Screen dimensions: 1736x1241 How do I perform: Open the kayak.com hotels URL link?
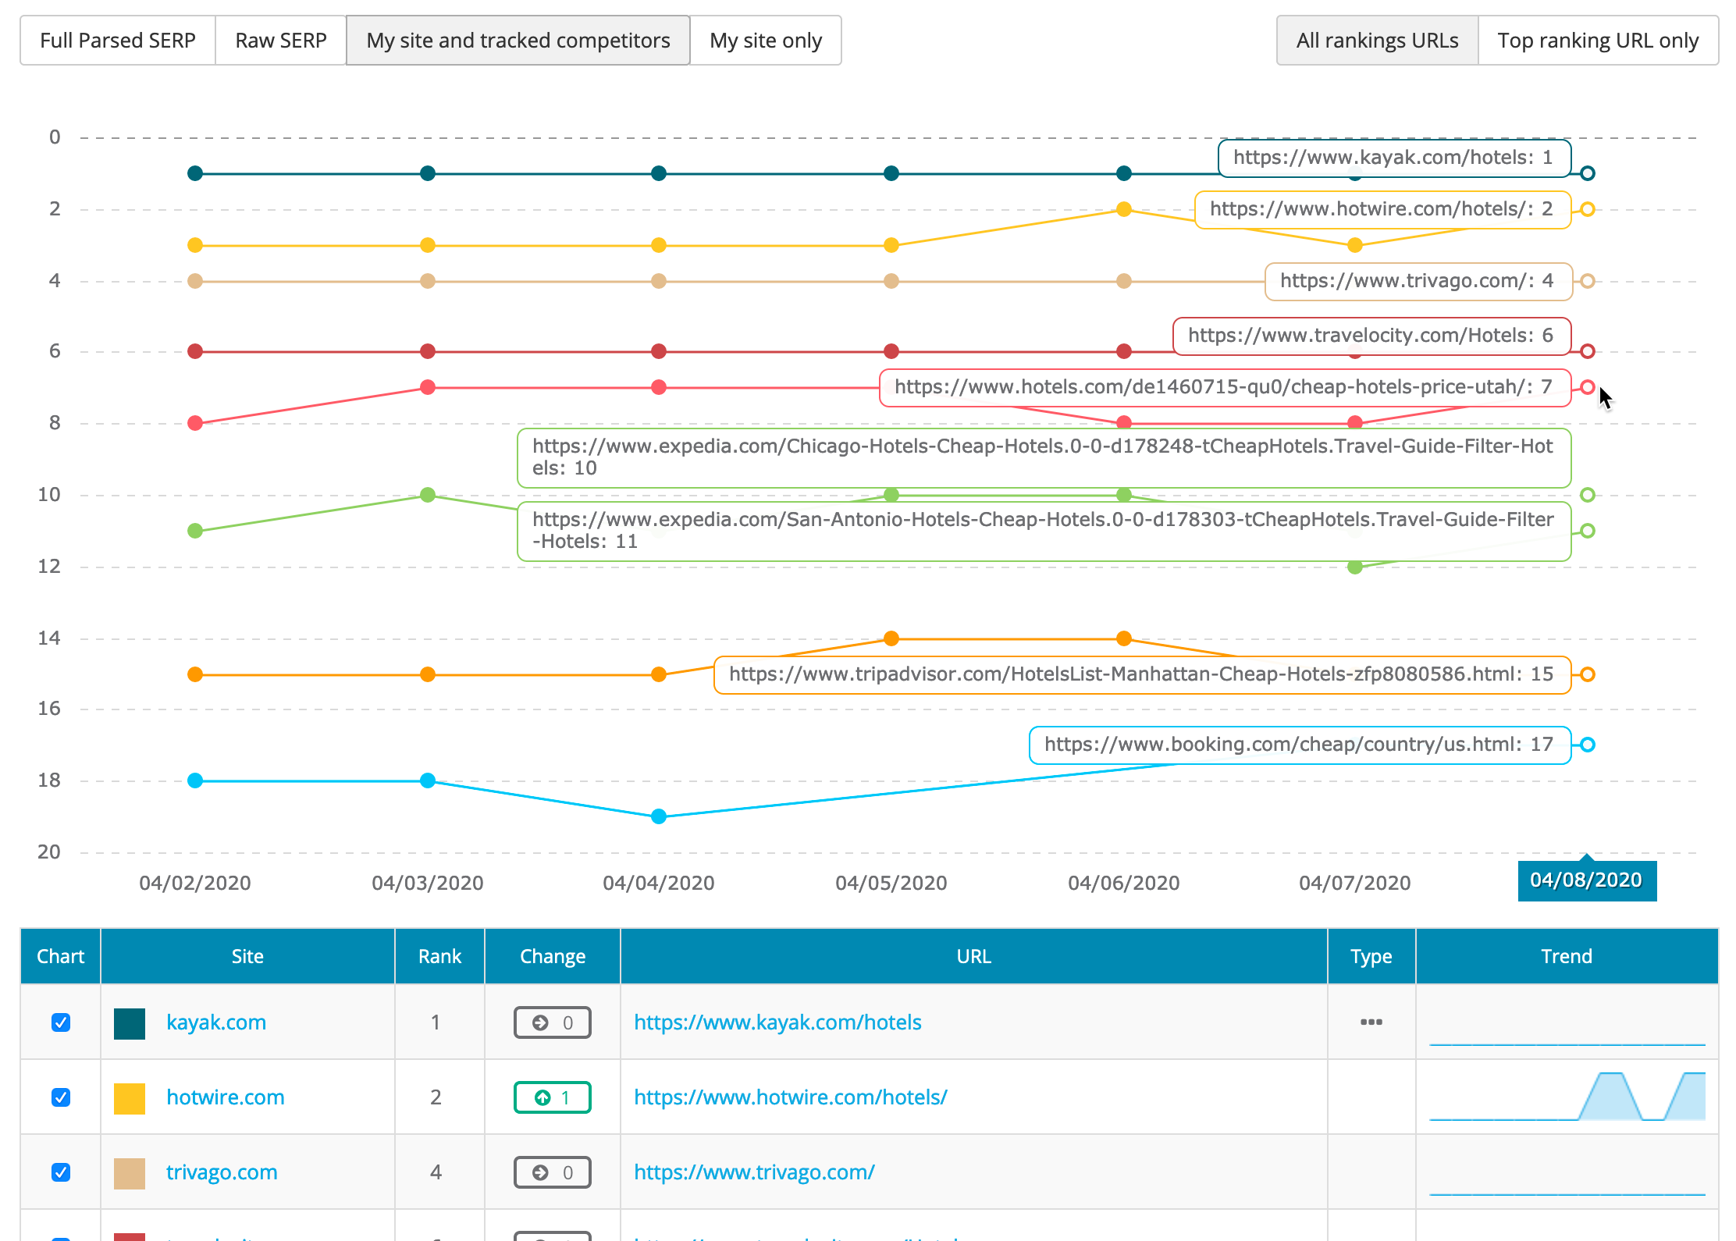coord(777,1022)
